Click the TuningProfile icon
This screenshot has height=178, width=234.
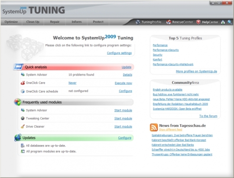138,22
